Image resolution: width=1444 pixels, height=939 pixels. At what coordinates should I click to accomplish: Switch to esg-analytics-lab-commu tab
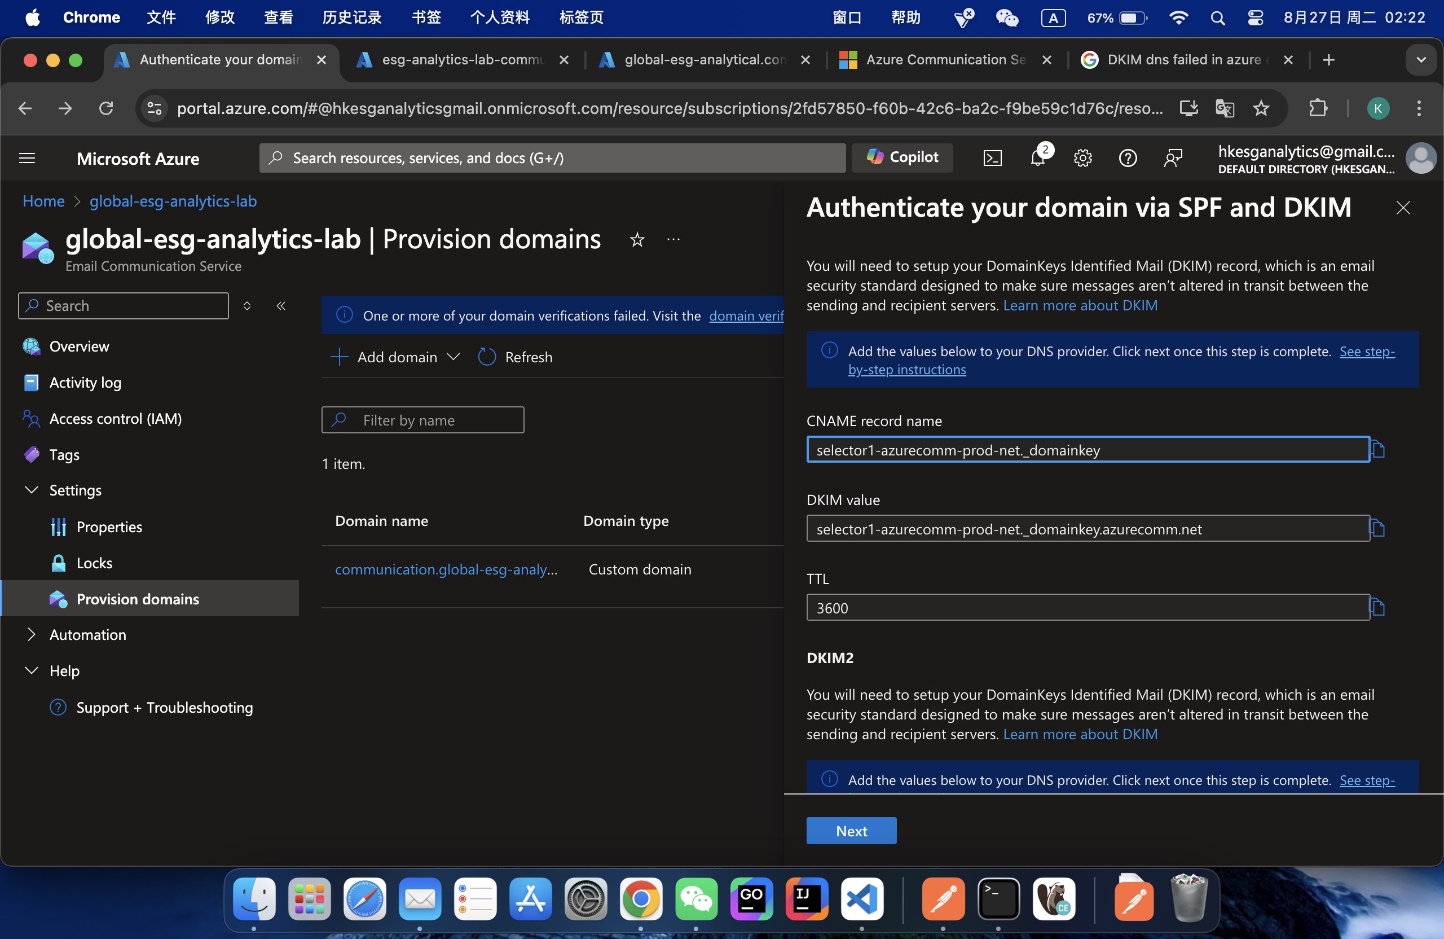463,60
